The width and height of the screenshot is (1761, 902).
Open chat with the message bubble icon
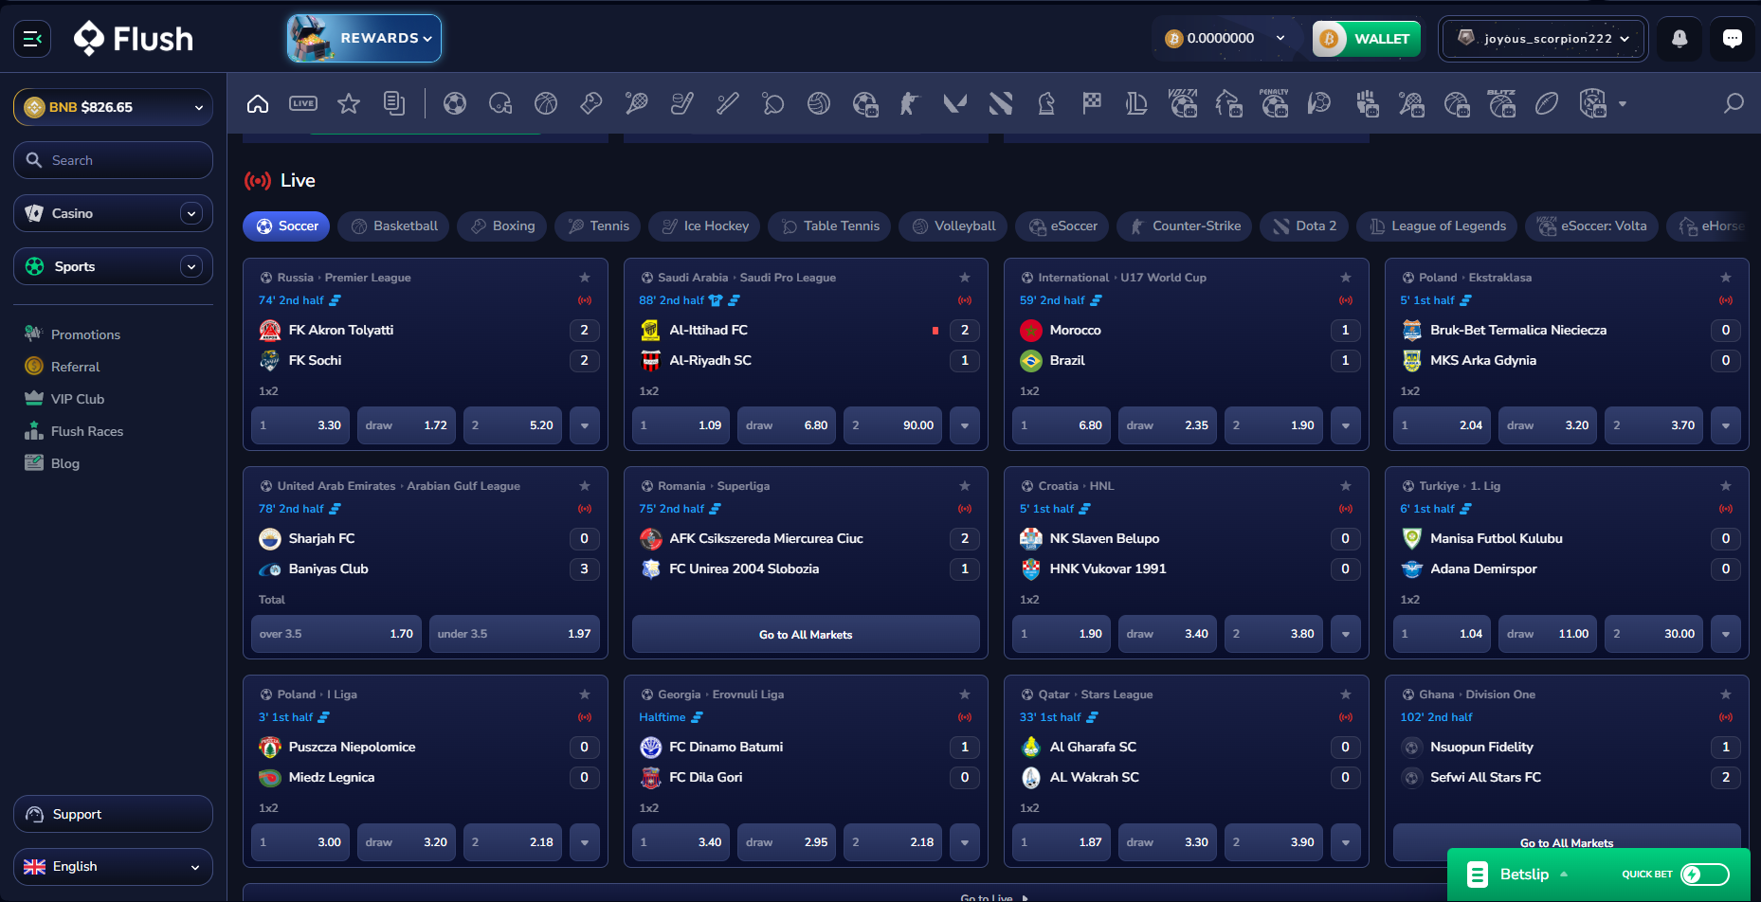pyautogui.click(x=1732, y=38)
